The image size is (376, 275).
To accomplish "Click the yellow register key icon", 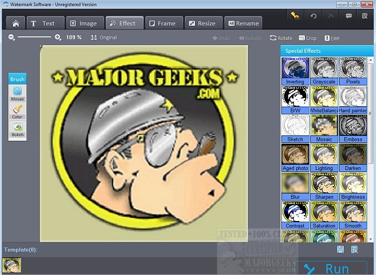I will tap(295, 16).
